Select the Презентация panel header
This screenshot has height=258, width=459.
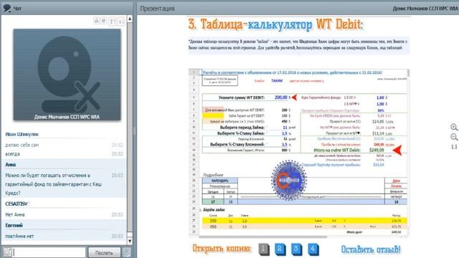tap(157, 9)
